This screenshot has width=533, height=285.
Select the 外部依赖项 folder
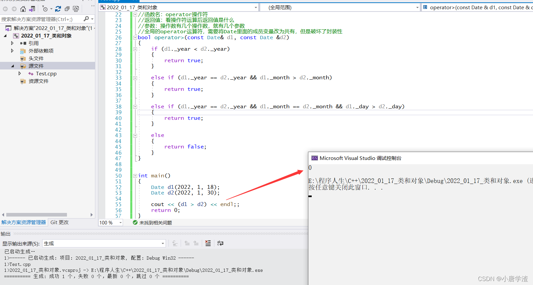[x=41, y=51]
